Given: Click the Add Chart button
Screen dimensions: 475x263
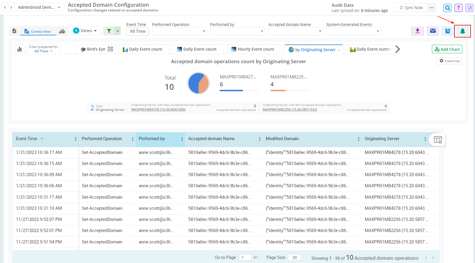Looking at the screenshot, I should coord(447,49).
